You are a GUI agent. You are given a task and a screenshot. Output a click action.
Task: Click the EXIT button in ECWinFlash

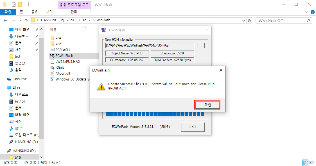pyautogui.click(x=193, y=127)
